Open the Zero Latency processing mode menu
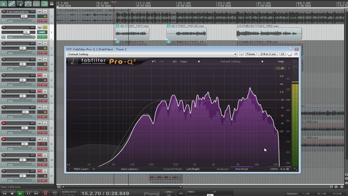 point(129,169)
